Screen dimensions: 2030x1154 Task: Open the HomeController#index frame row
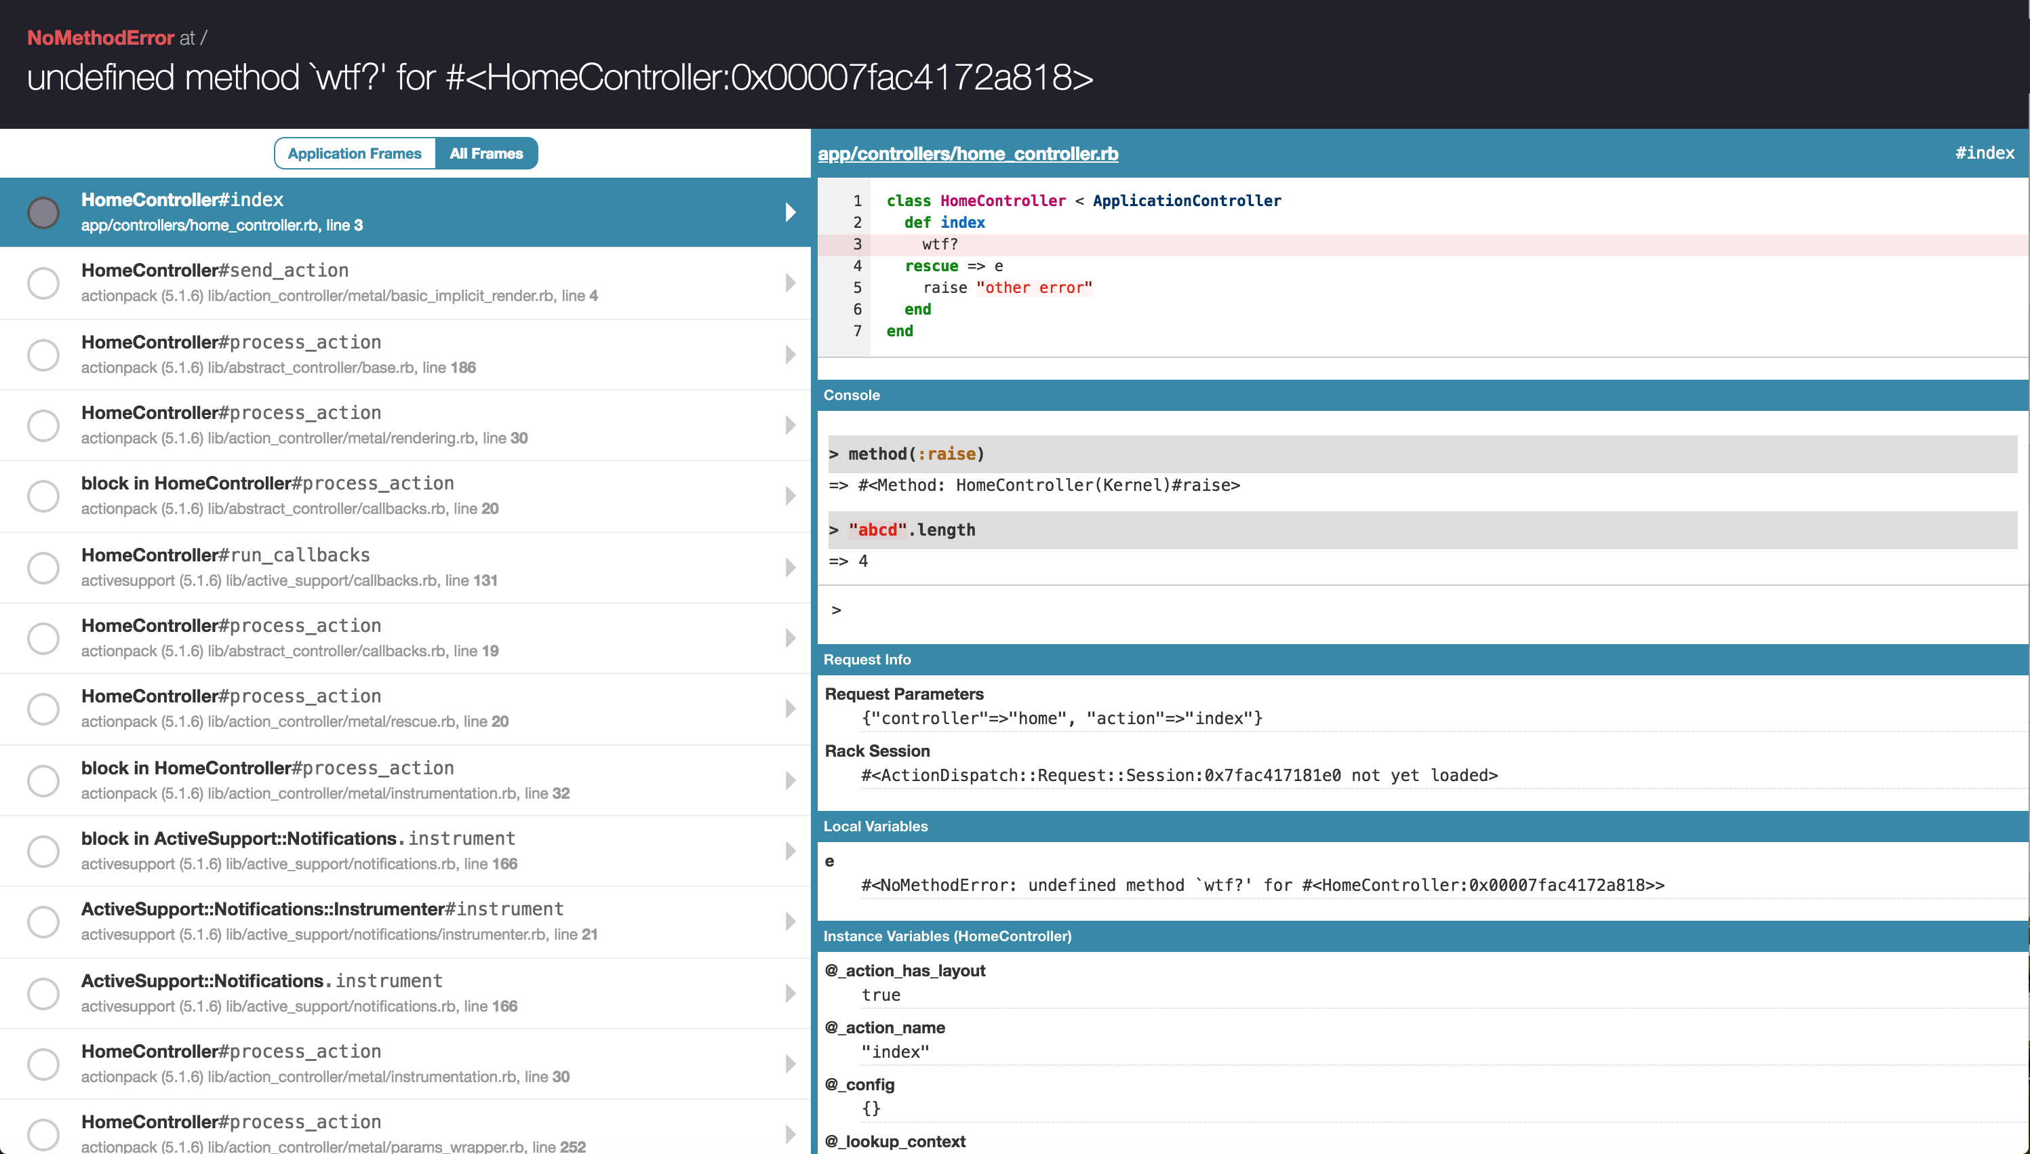pyautogui.click(x=405, y=212)
